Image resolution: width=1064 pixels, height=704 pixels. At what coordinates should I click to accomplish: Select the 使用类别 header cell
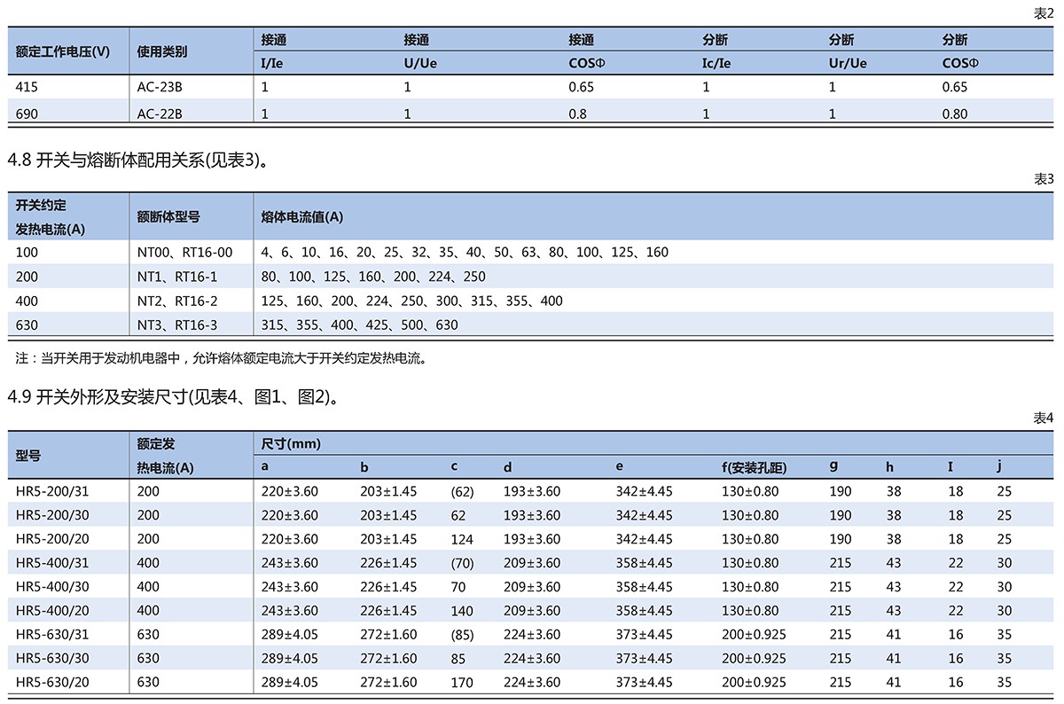[162, 51]
